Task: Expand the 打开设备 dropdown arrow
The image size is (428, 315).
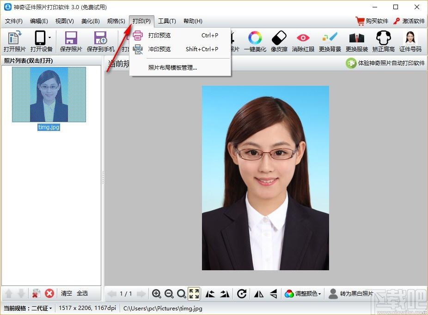Action: tap(49, 37)
